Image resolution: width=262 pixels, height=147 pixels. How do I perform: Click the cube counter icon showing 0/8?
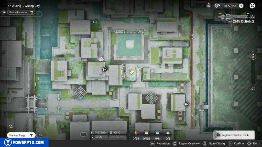pos(168,133)
